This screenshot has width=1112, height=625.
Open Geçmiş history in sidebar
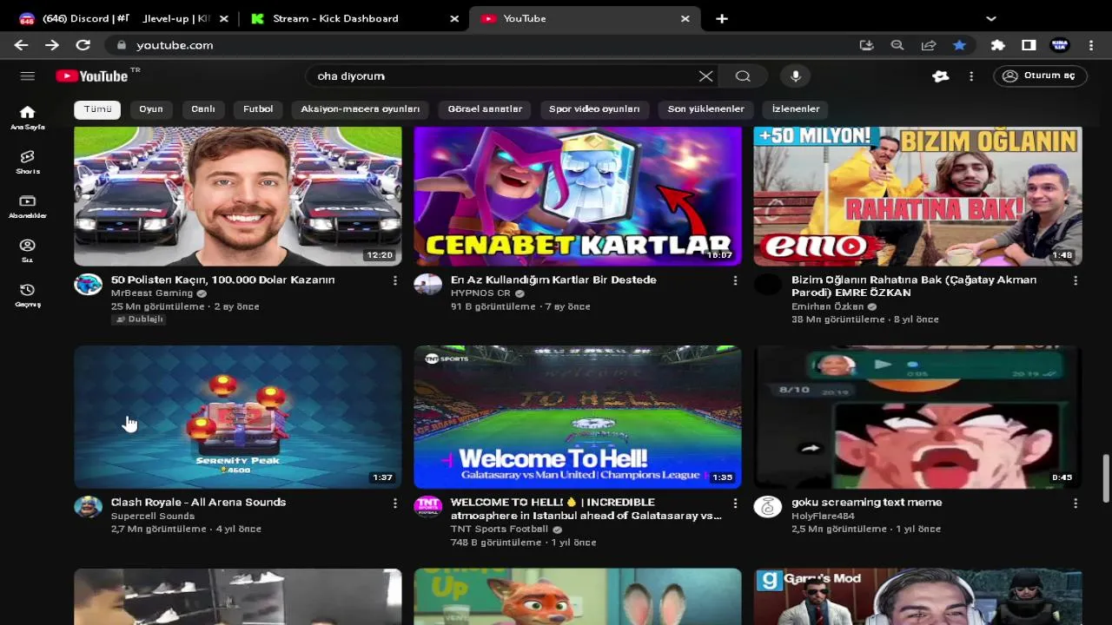(28, 294)
